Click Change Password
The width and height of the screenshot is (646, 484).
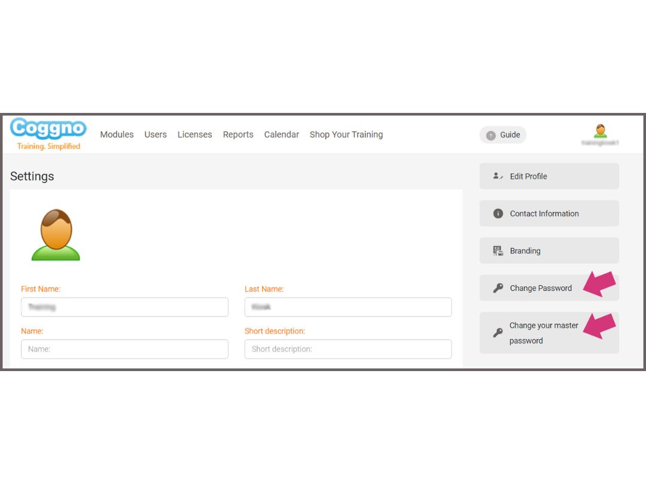click(x=549, y=288)
